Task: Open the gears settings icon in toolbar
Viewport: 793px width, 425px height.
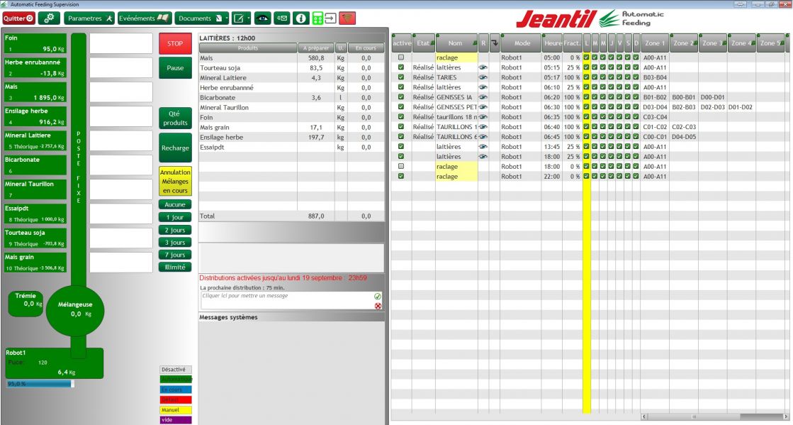Action: [48, 18]
